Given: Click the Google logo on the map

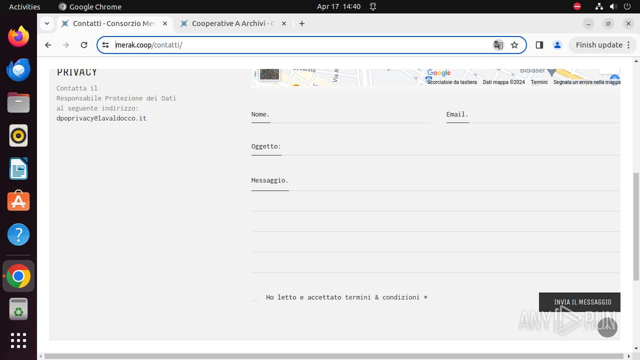Looking at the screenshot, I should coord(439,73).
